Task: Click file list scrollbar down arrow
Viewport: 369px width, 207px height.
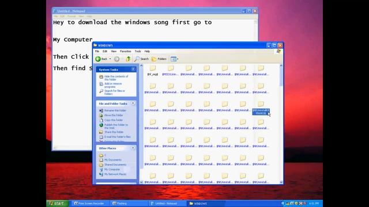Action: (x=281, y=182)
